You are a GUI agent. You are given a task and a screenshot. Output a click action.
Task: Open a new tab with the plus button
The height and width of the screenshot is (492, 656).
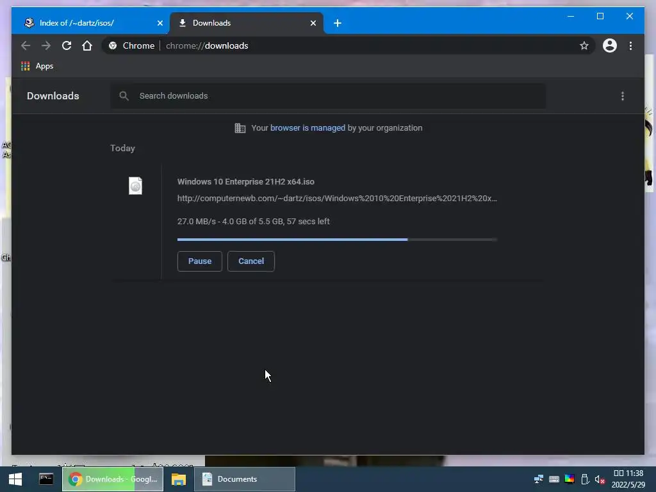point(338,23)
